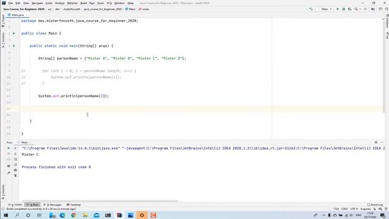Open the Tools menu

[x=100, y=3]
